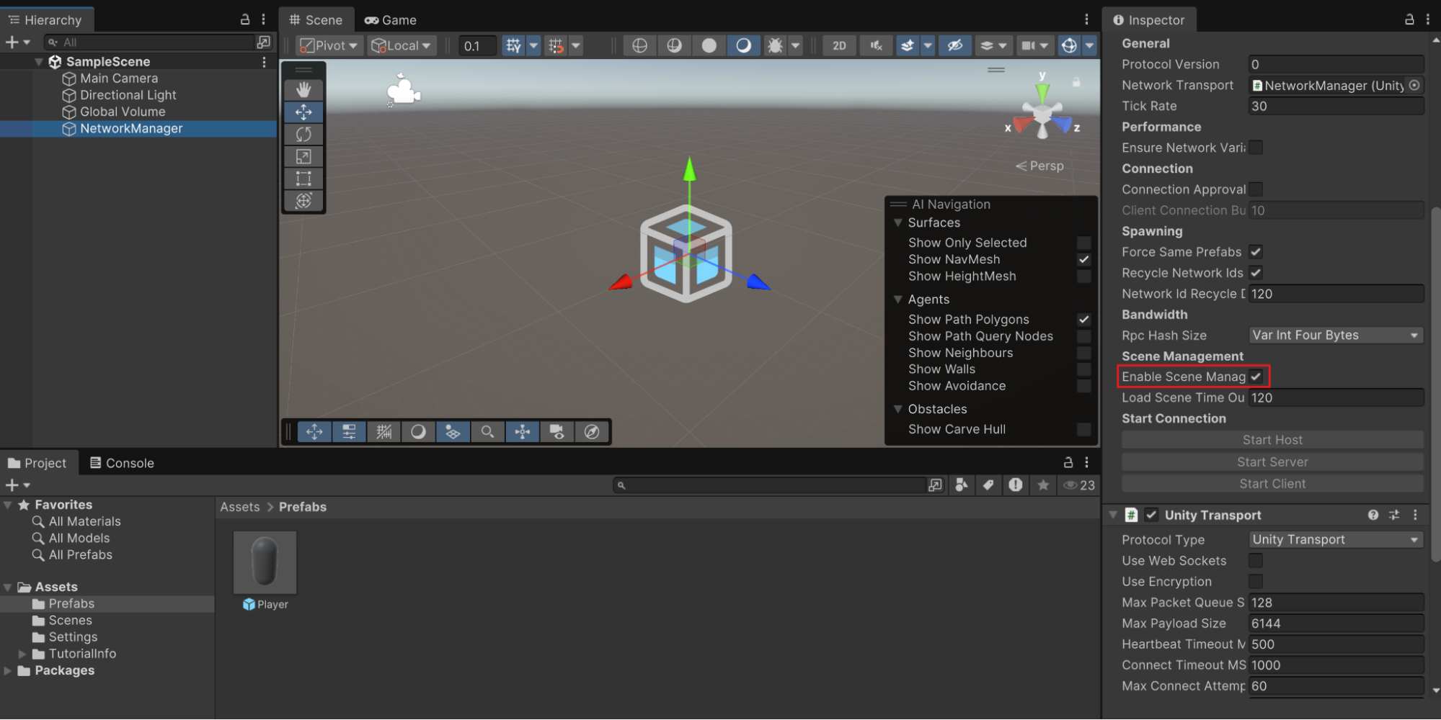Select the Hand view tool

(x=303, y=90)
